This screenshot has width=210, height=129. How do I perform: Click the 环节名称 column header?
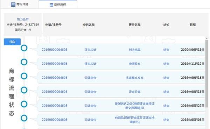point(135,25)
